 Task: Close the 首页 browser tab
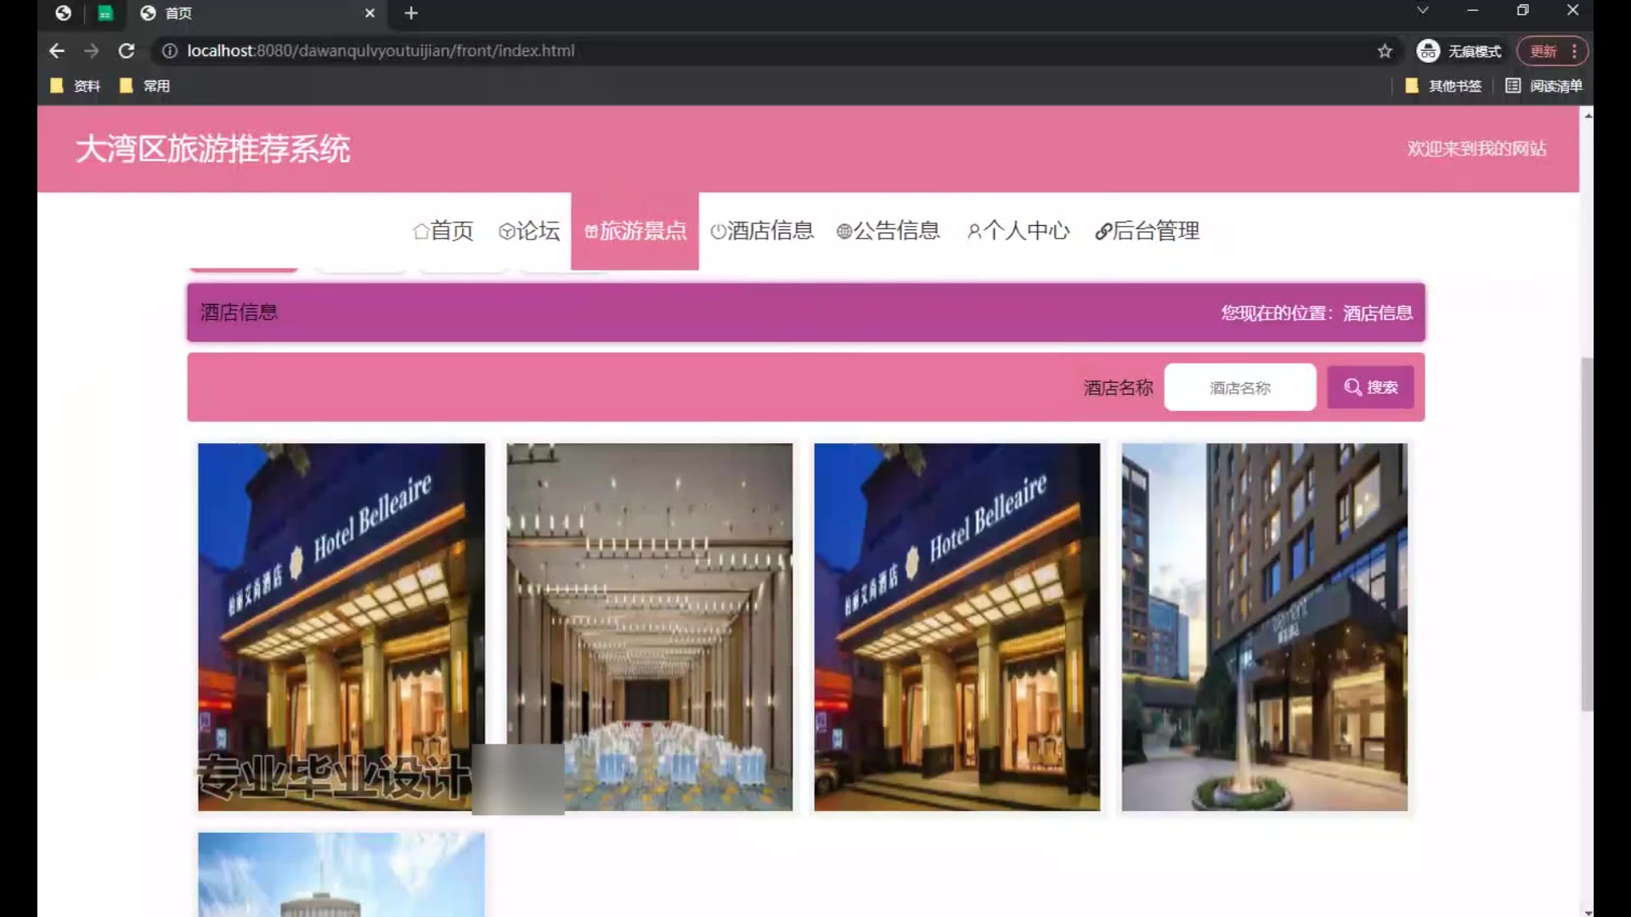(x=370, y=13)
